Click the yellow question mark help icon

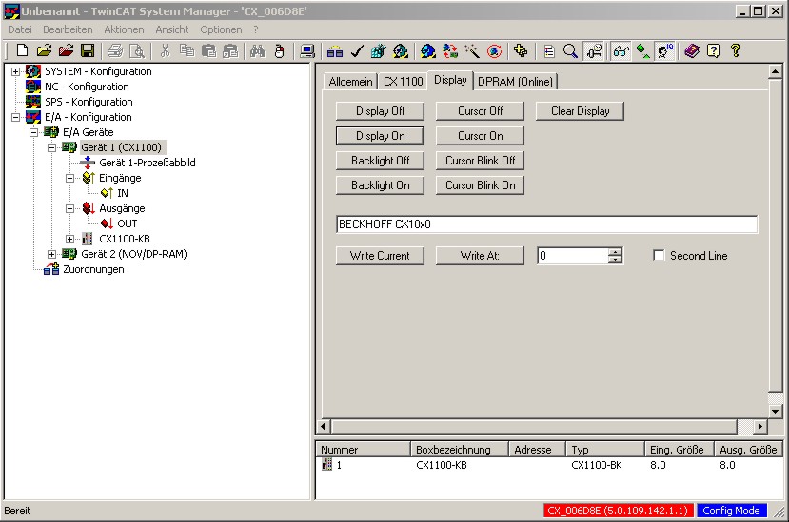click(x=736, y=50)
